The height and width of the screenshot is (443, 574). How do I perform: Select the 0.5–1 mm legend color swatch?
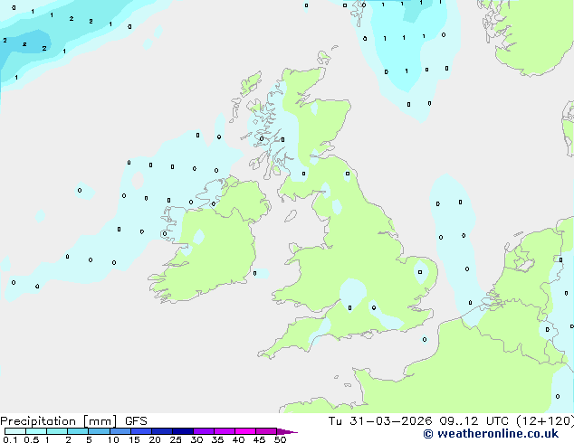pyautogui.click(x=36, y=431)
